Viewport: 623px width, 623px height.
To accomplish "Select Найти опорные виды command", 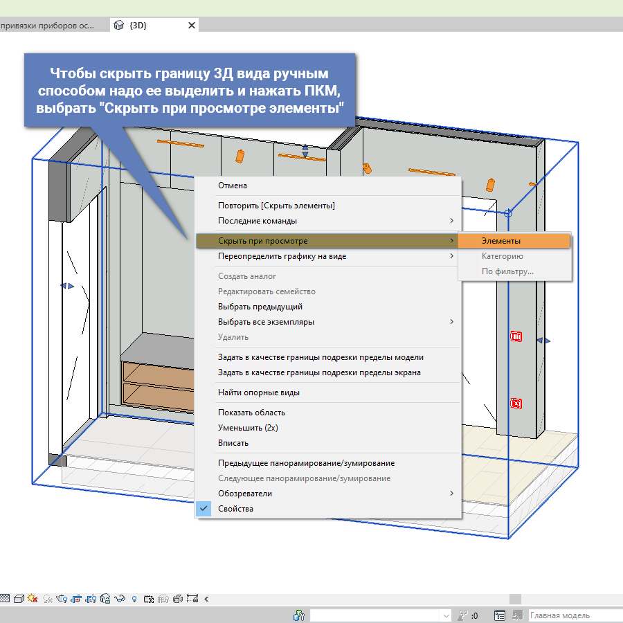I will point(259,392).
